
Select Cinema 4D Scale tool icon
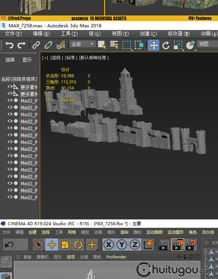pos(65,245)
